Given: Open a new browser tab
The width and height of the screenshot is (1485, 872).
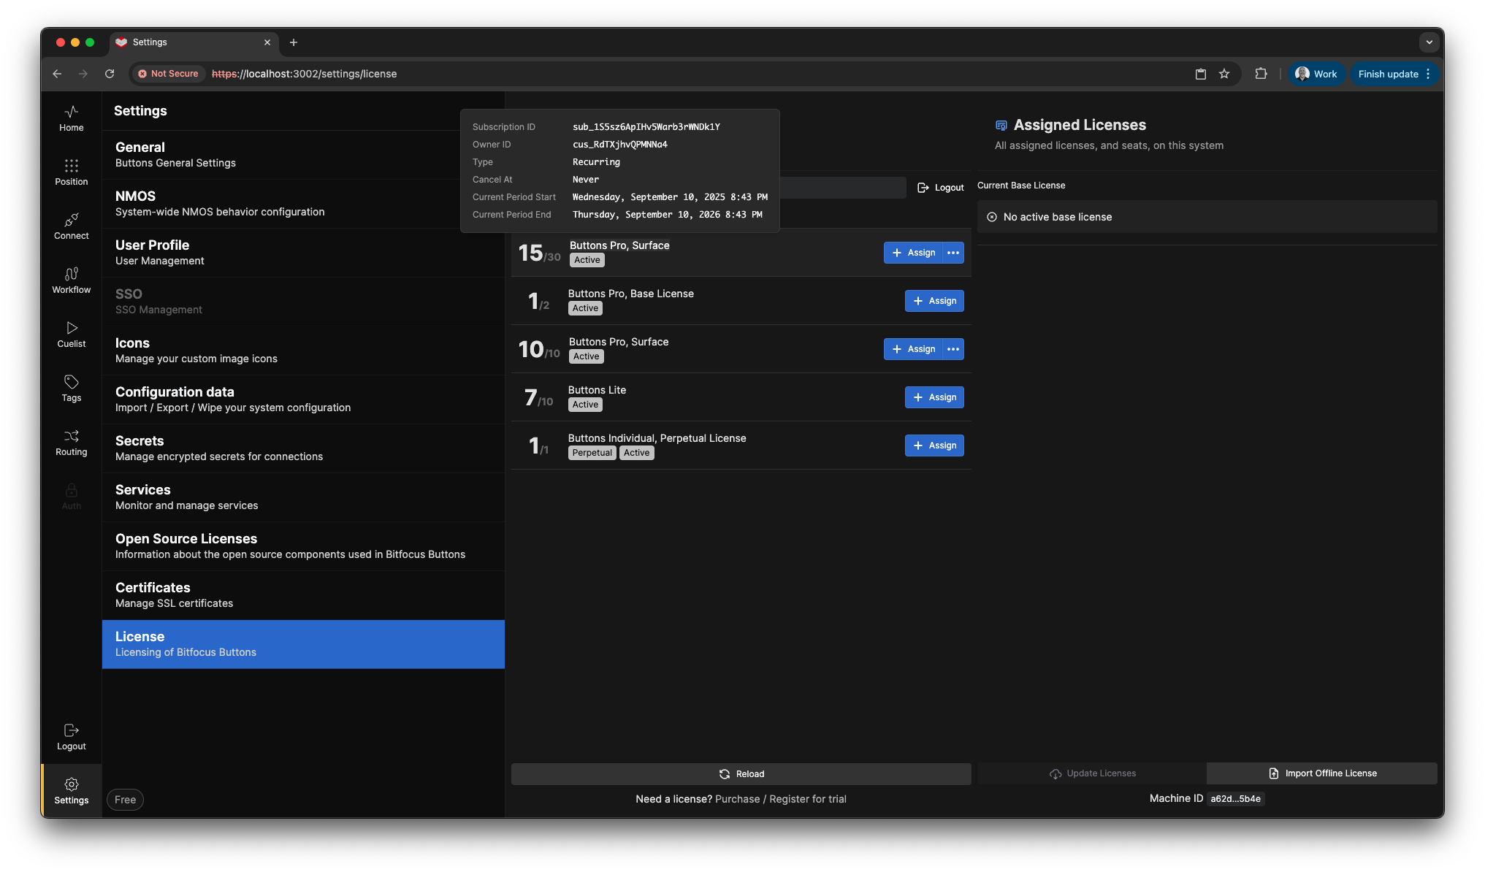Looking at the screenshot, I should pos(294,42).
